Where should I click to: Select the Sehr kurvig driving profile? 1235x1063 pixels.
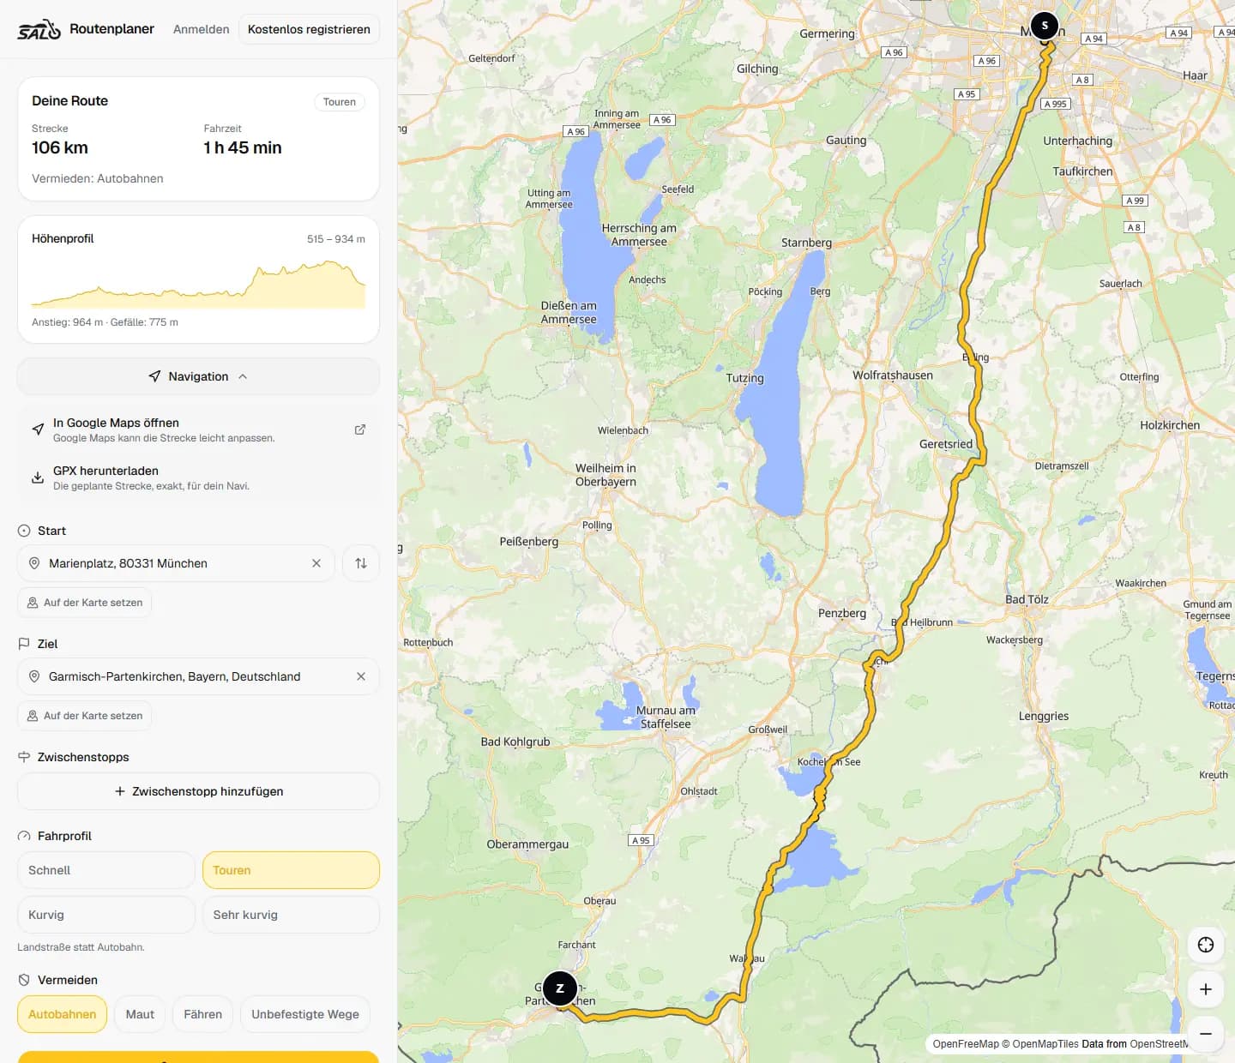pyautogui.click(x=291, y=915)
